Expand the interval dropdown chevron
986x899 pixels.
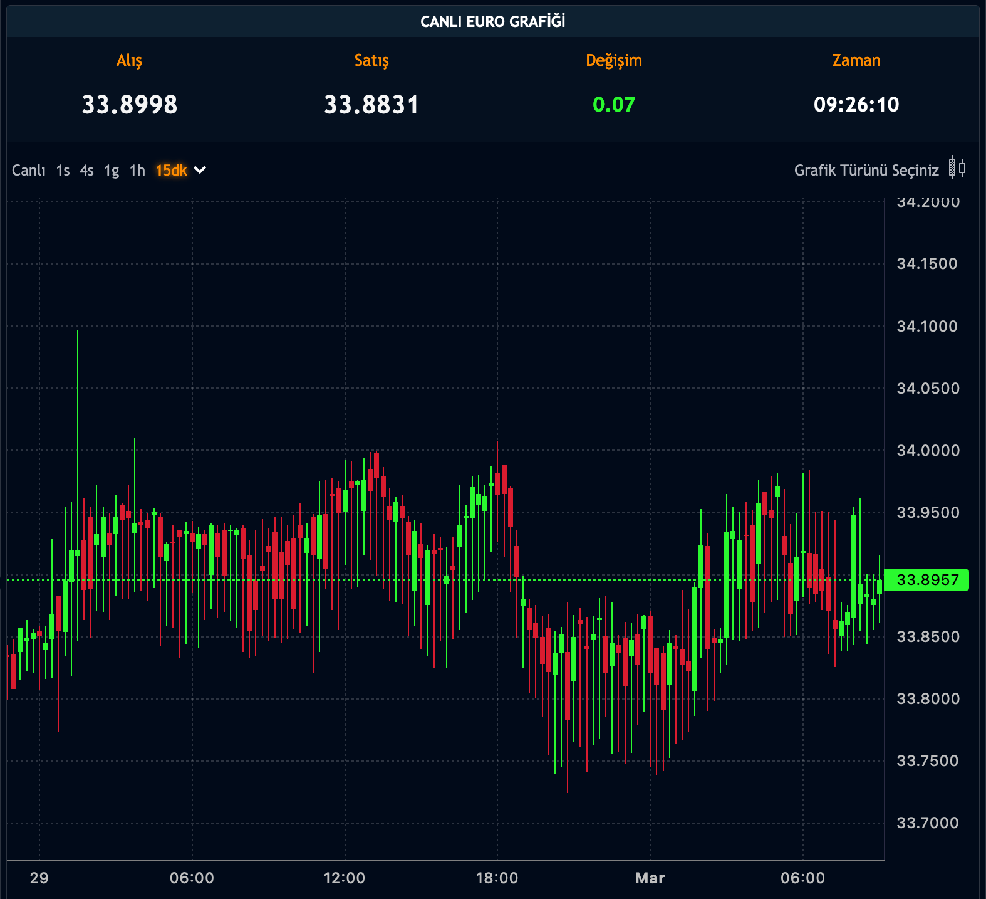pos(200,170)
